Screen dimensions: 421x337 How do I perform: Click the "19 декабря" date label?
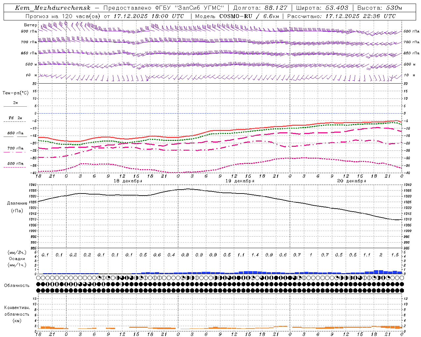pyautogui.click(x=240, y=181)
